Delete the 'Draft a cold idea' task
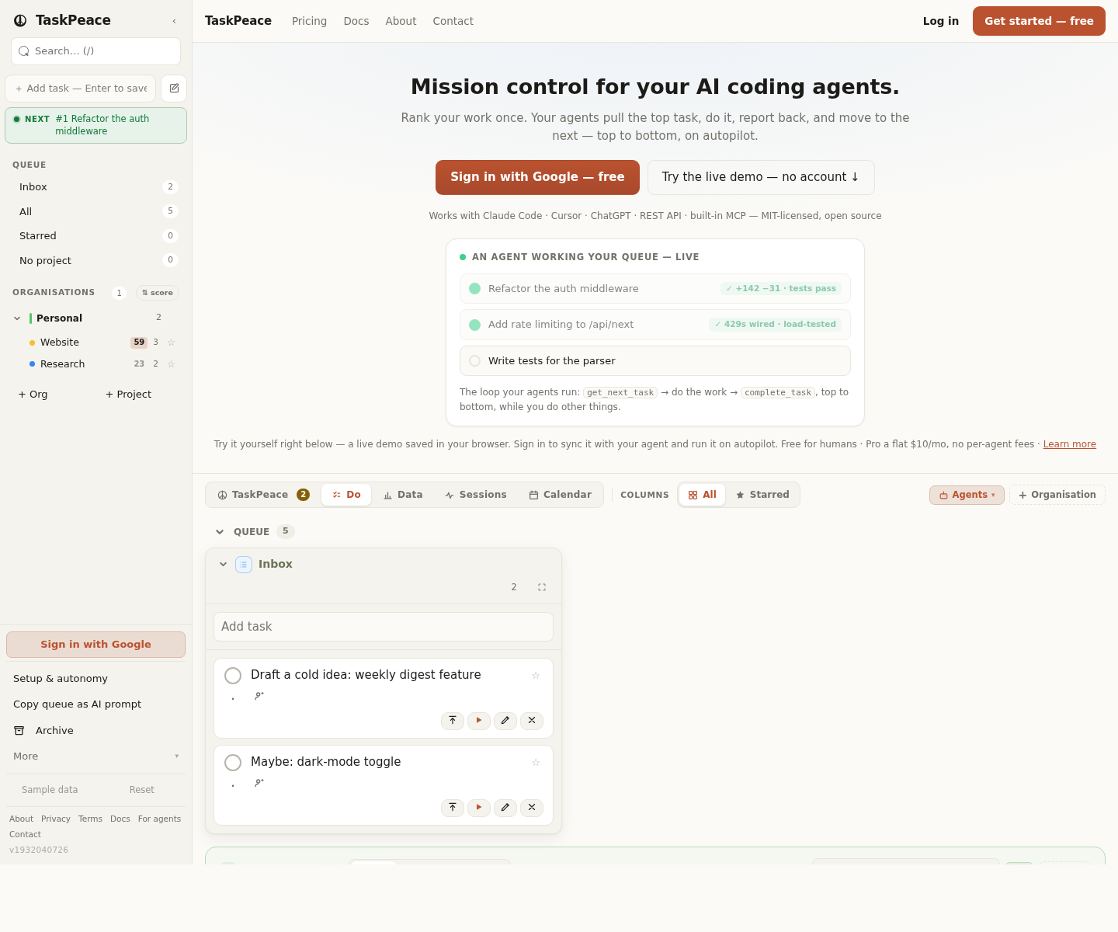 532,721
